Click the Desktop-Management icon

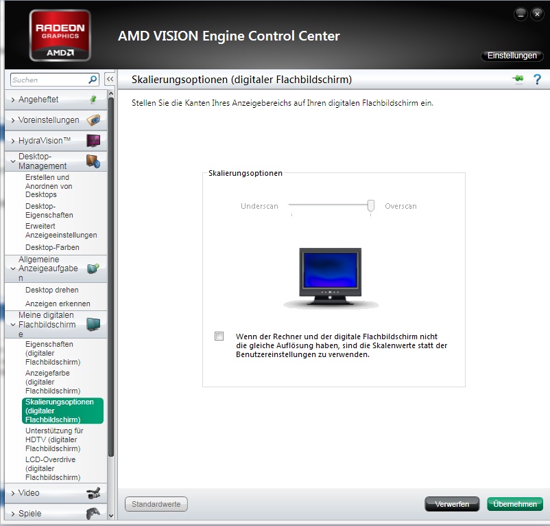93,161
